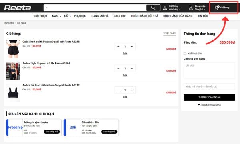Open the SALE OFF menu item
This screenshot has height=144, width=240.
[x=120, y=16]
